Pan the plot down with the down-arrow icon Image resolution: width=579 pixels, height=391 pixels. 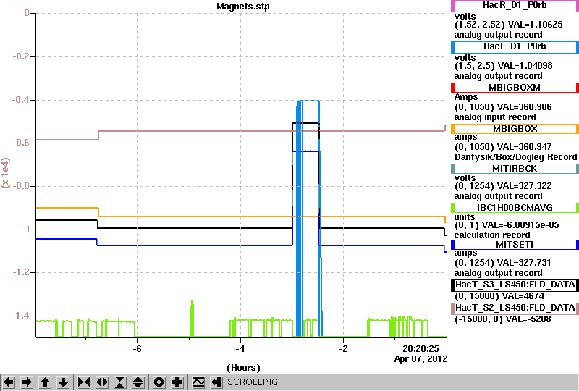tap(63, 382)
